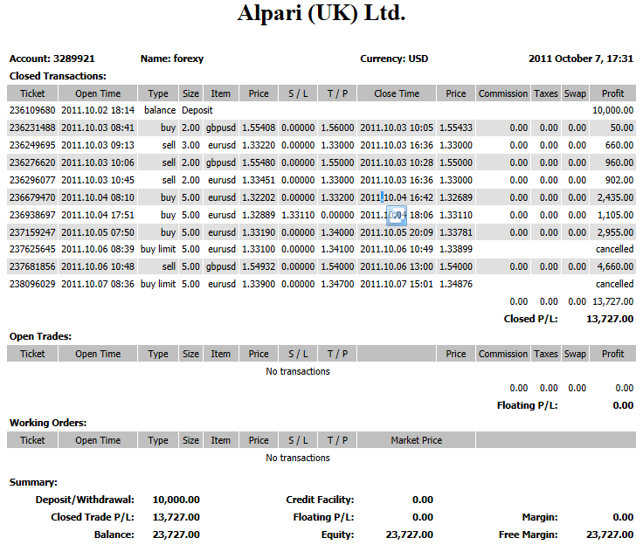The width and height of the screenshot is (643, 545).
Task: Click the Equity: label
Action: (x=337, y=535)
